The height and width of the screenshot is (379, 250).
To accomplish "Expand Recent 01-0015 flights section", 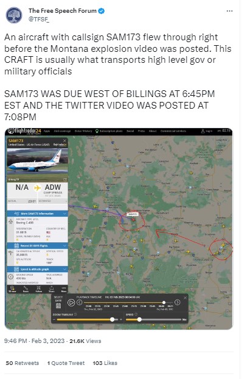I will (x=37, y=245).
